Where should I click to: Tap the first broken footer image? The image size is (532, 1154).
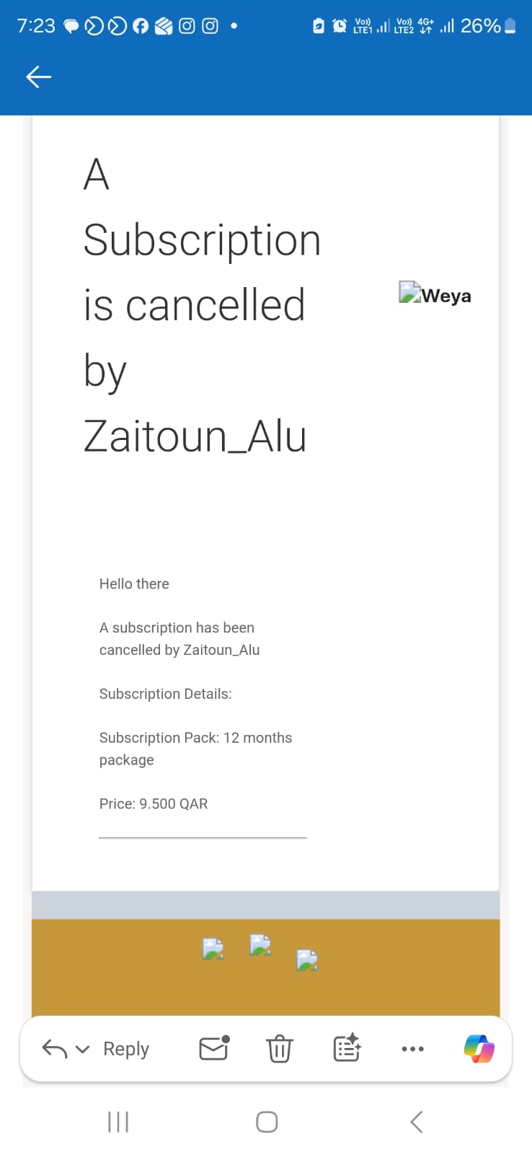coord(213,948)
